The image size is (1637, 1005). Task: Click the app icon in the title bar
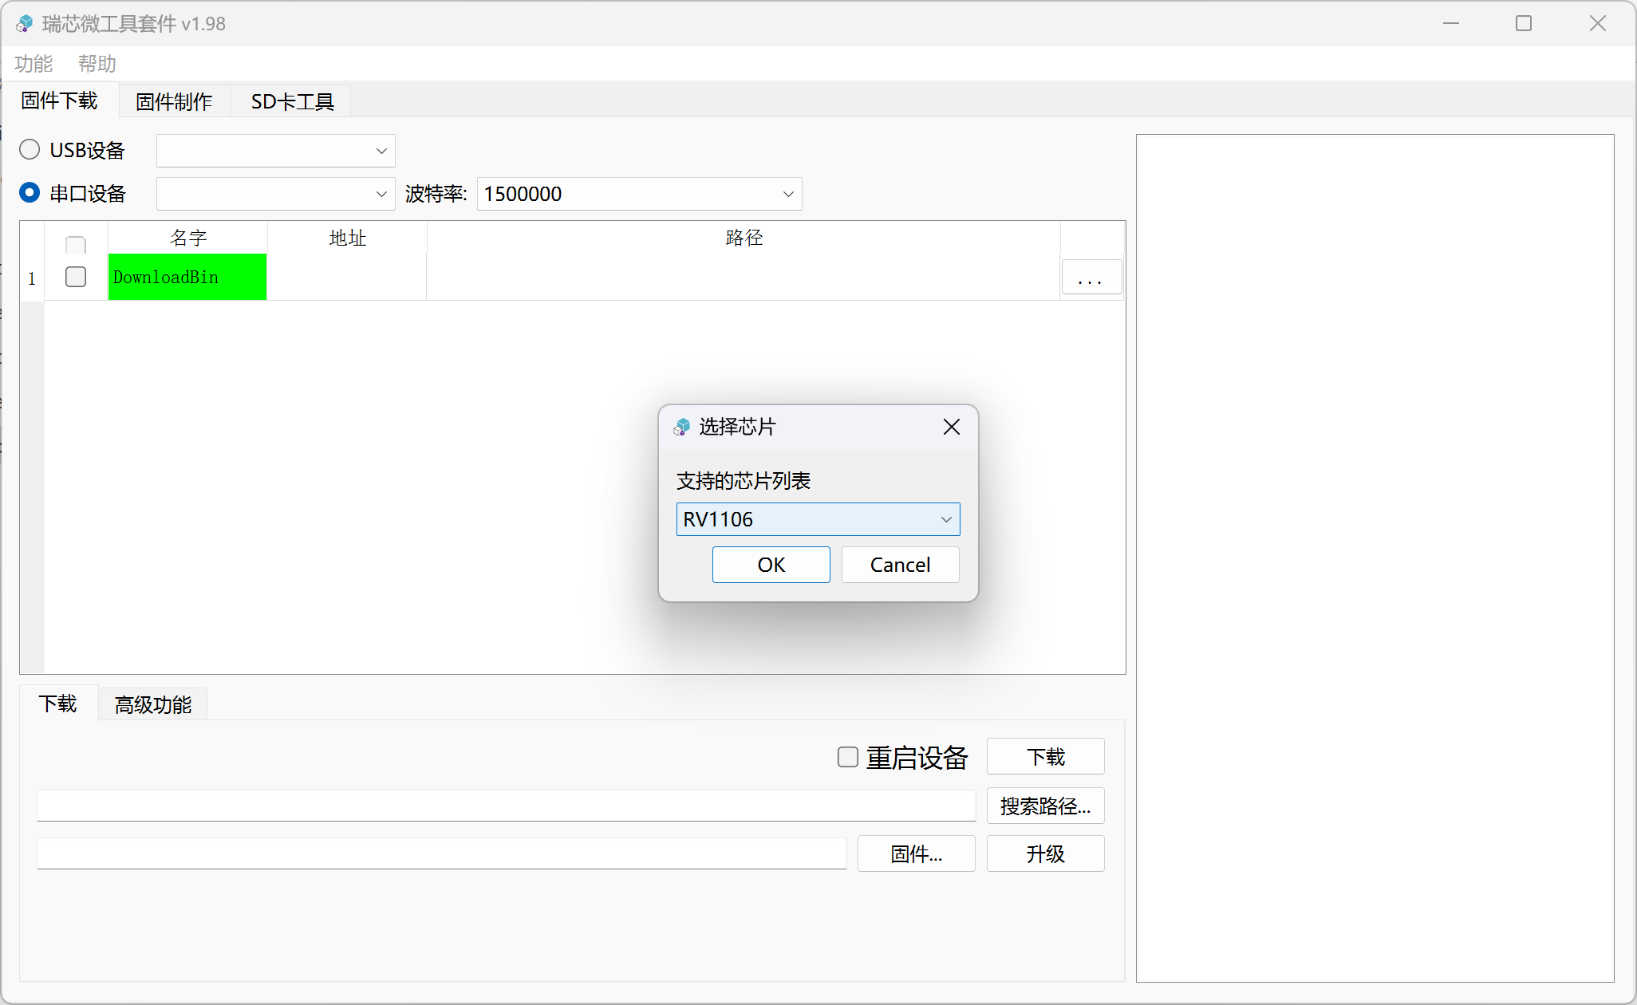25,24
